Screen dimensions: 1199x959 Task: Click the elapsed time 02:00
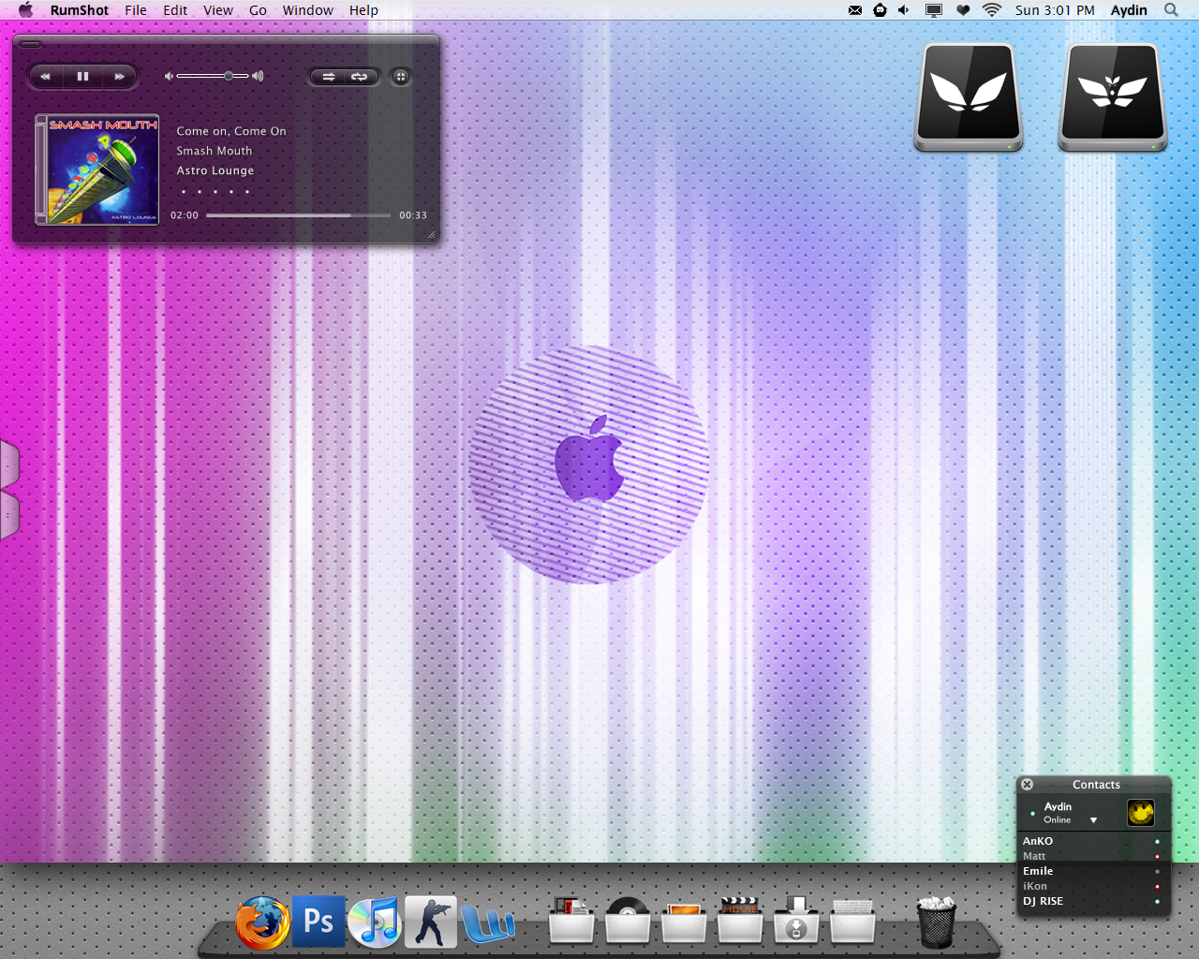(x=185, y=215)
